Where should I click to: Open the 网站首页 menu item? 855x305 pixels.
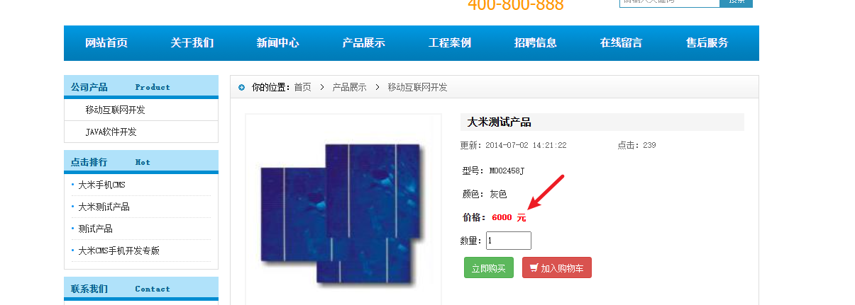point(106,43)
